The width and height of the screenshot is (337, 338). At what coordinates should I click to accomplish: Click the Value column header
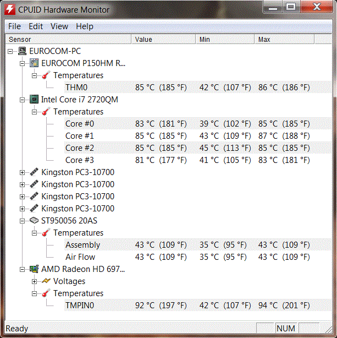(x=163, y=40)
